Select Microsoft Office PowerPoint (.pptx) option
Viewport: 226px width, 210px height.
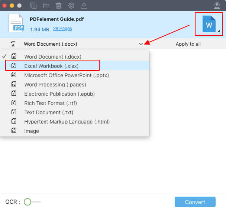point(75,75)
